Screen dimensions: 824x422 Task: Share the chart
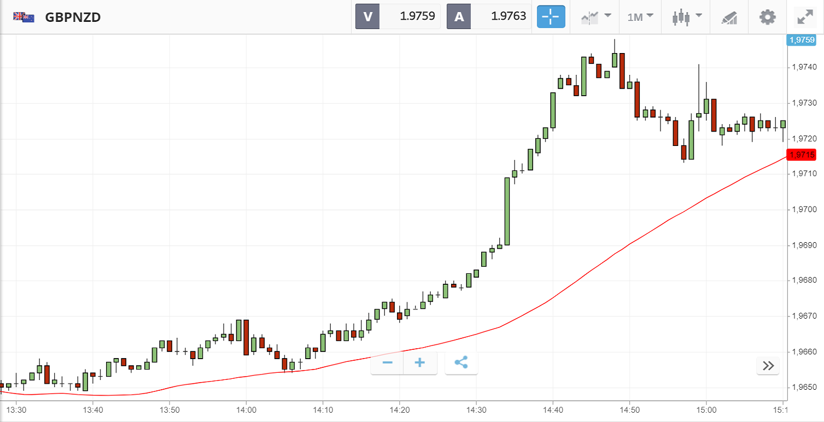461,363
